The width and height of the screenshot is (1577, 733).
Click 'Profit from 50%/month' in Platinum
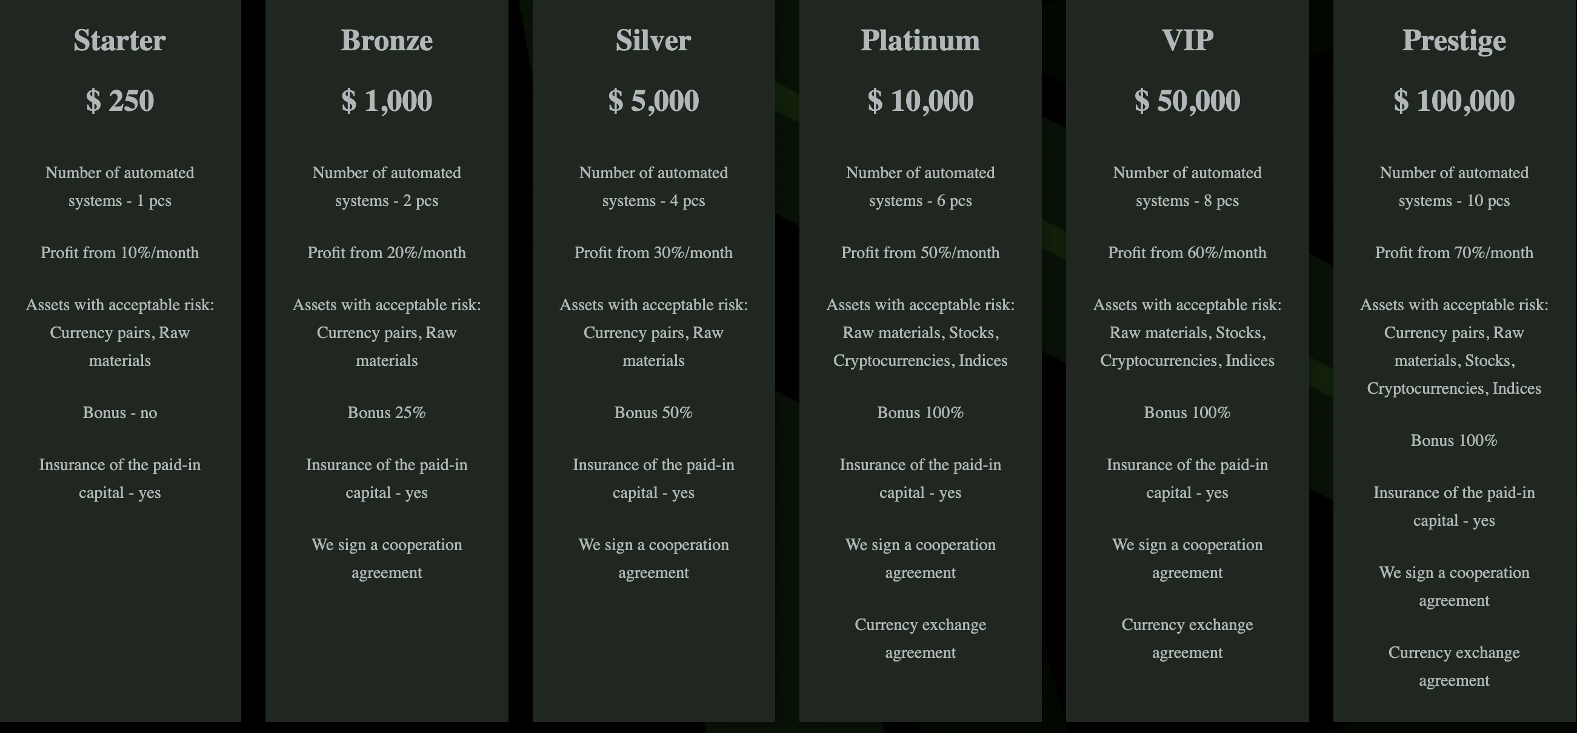[x=920, y=253]
